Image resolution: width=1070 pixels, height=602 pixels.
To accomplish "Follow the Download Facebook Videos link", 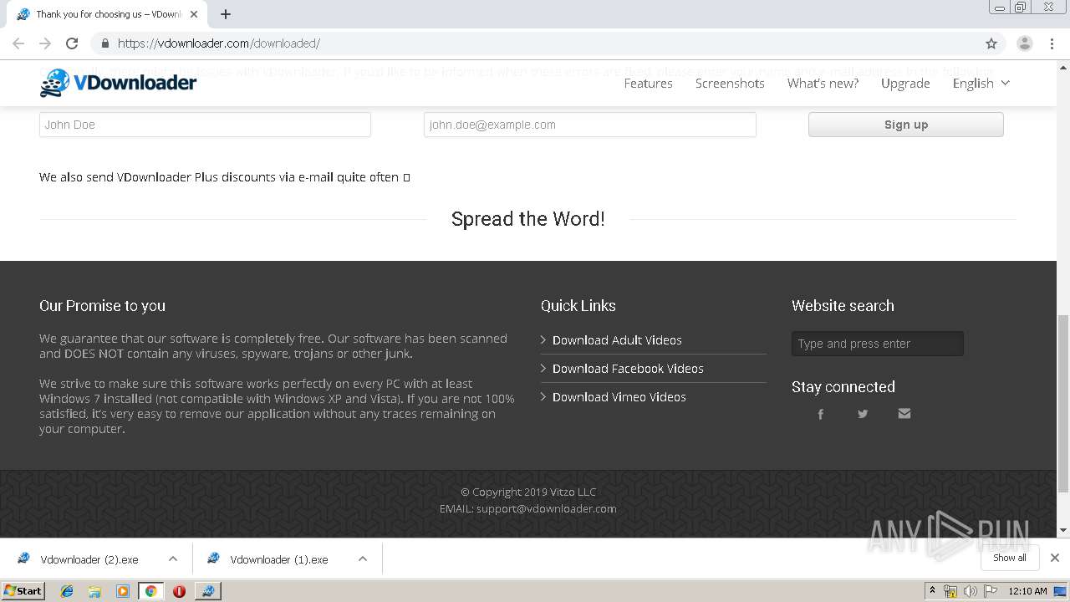I will click(x=628, y=369).
